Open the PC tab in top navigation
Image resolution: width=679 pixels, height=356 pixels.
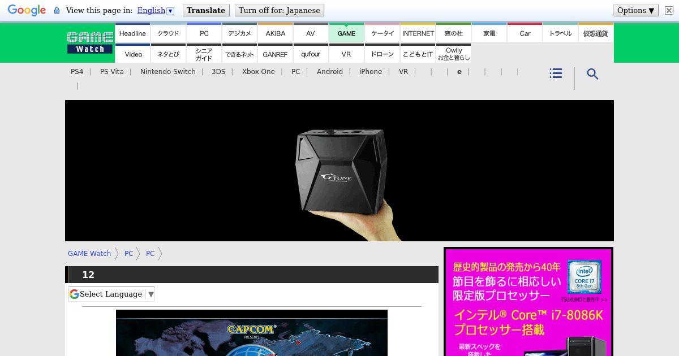click(204, 33)
